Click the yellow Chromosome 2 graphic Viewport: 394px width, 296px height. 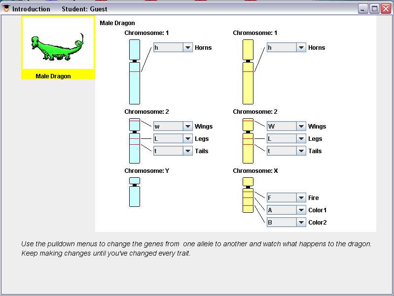[x=248, y=141]
